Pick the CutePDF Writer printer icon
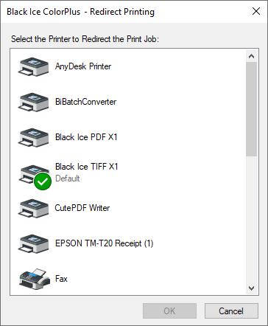Viewport: 268px width, 326px height. tap(33, 208)
